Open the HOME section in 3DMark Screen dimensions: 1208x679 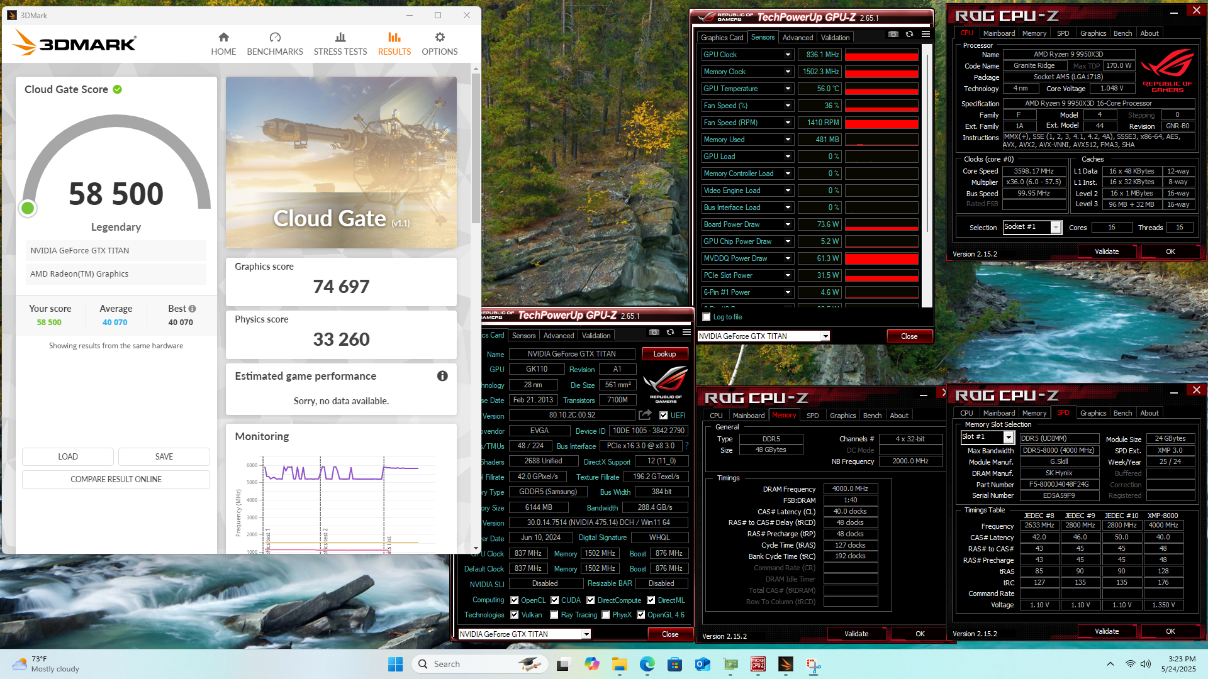(x=223, y=44)
